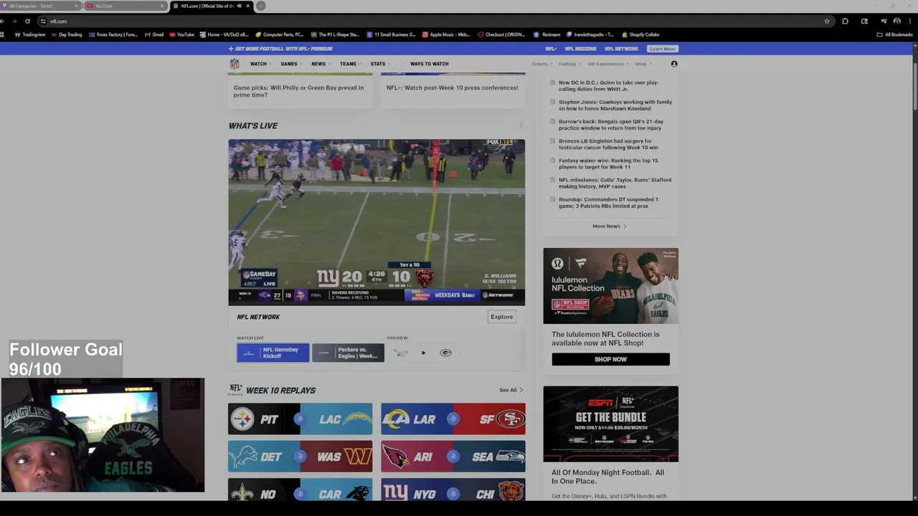Open NFL+ in the top banner
Image resolution: width=918 pixels, height=516 pixels.
(551, 49)
